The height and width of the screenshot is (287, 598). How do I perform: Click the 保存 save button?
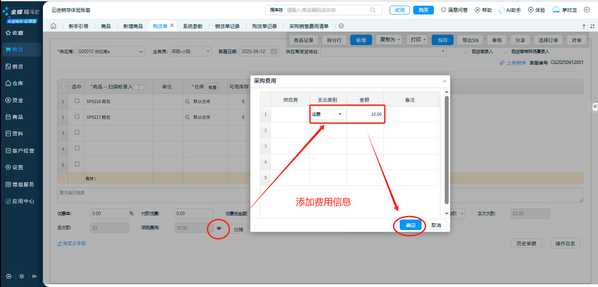443,40
